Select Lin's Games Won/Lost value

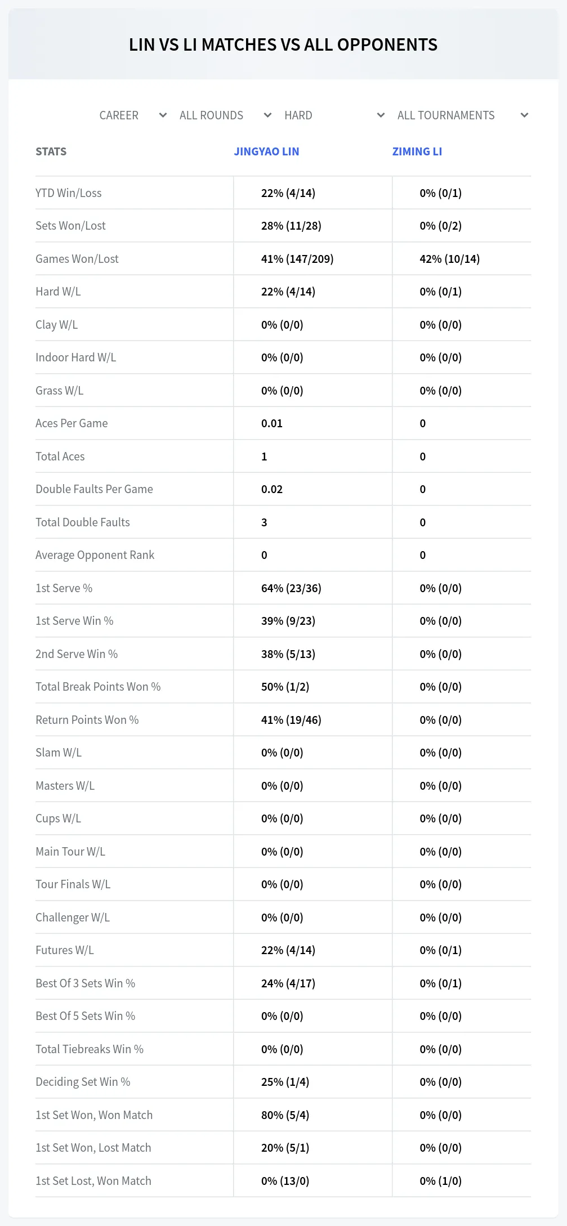tap(297, 259)
